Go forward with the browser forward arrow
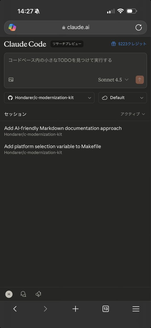151x328 pixels. pyautogui.click(x=45, y=309)
